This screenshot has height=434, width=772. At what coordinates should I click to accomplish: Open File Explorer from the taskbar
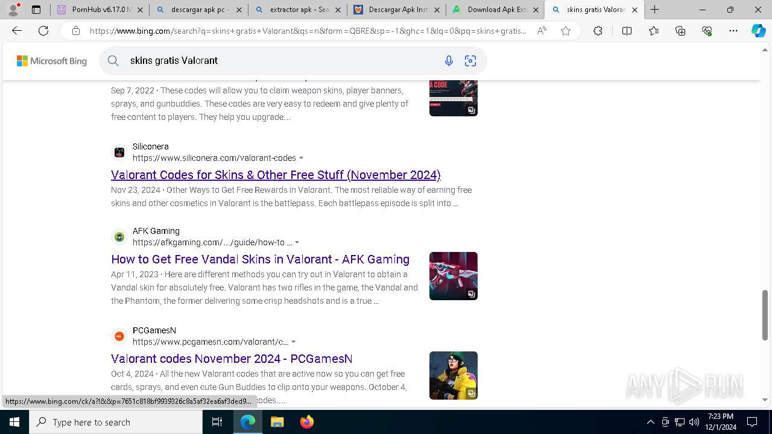[x=277, y=422]
